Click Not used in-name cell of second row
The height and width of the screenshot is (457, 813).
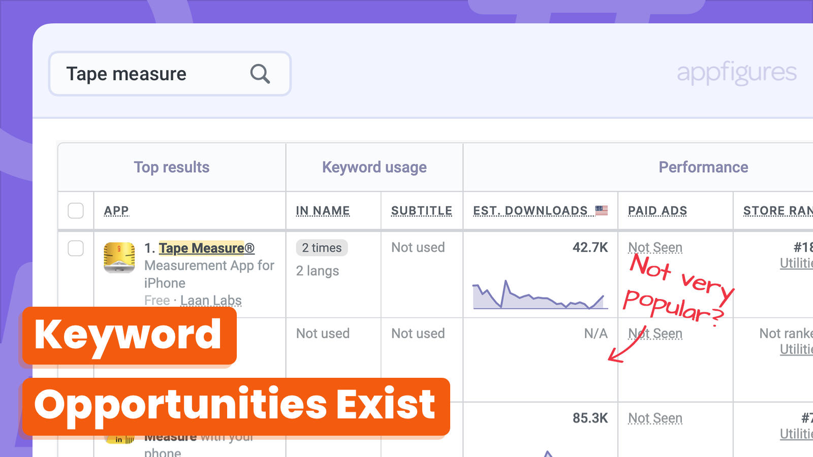coord(323,334)
